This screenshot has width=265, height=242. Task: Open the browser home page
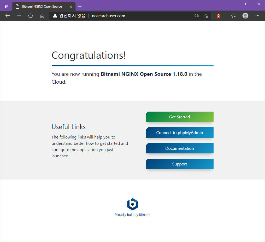point(42,16)
